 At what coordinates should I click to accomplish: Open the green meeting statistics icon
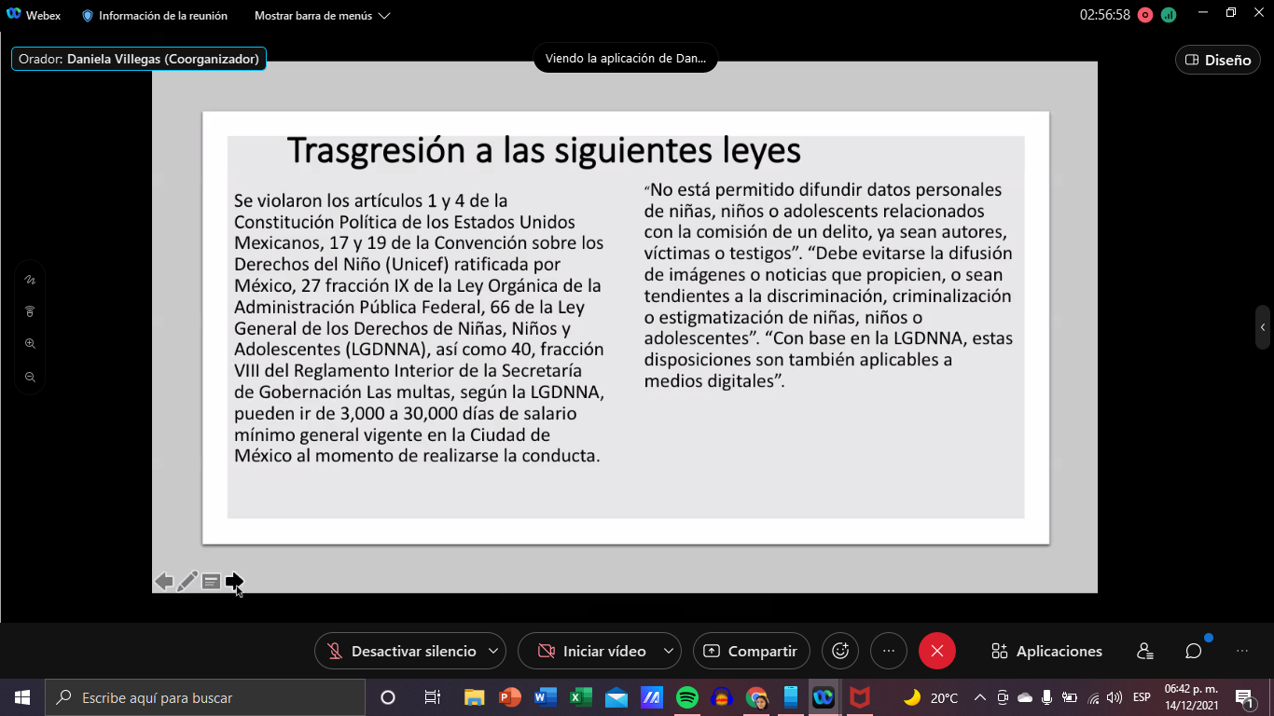(x=1169, y=15)
